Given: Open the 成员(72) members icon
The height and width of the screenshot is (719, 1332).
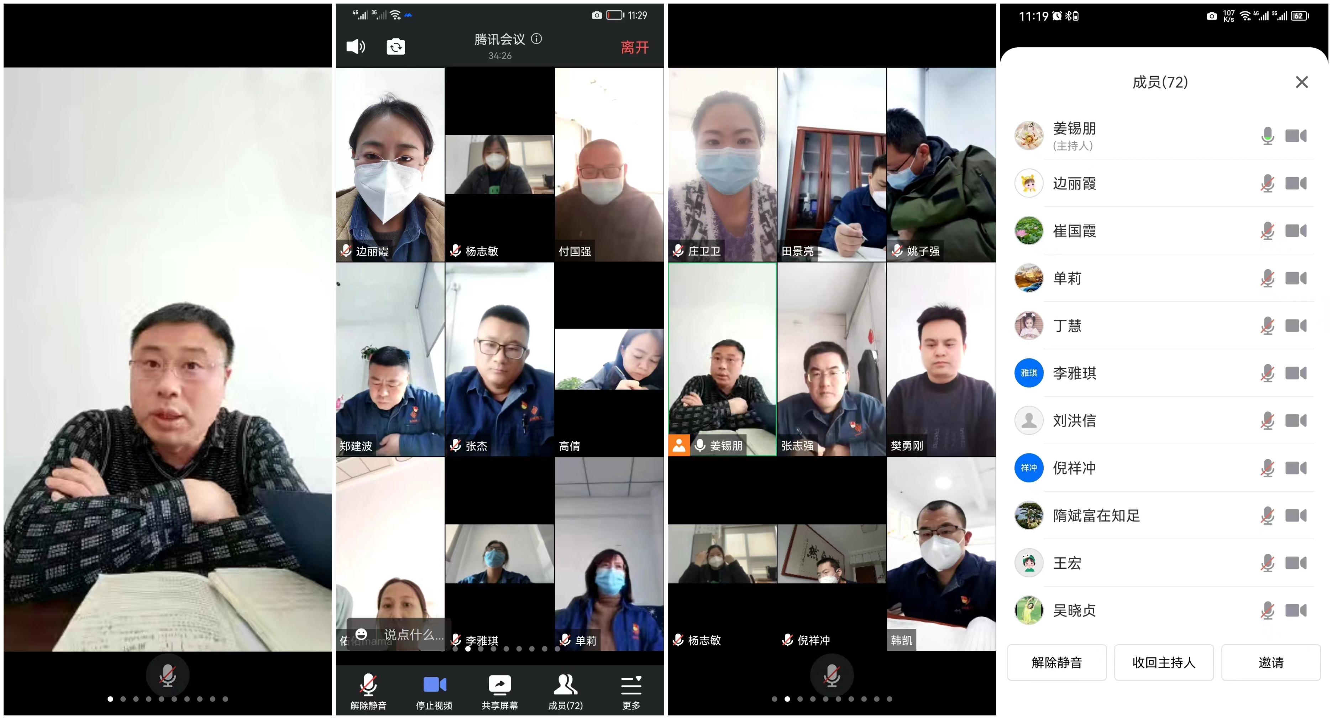Looking at the screenshot, I should tap(565, 685).
